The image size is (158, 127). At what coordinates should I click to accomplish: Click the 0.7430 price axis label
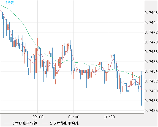tap(151, 91)
